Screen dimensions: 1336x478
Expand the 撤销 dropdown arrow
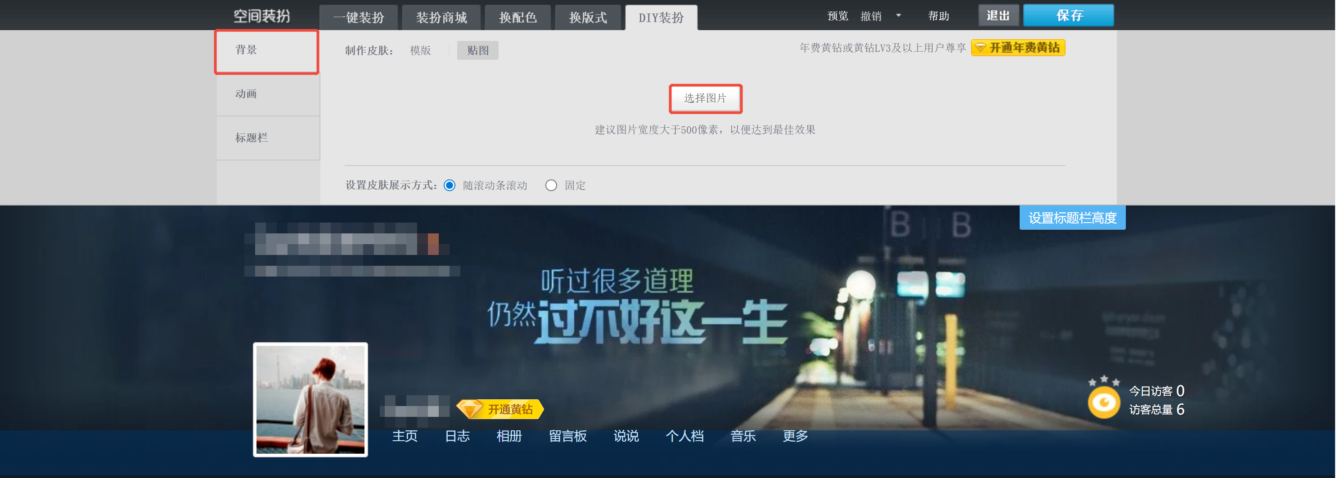point(898,16)
